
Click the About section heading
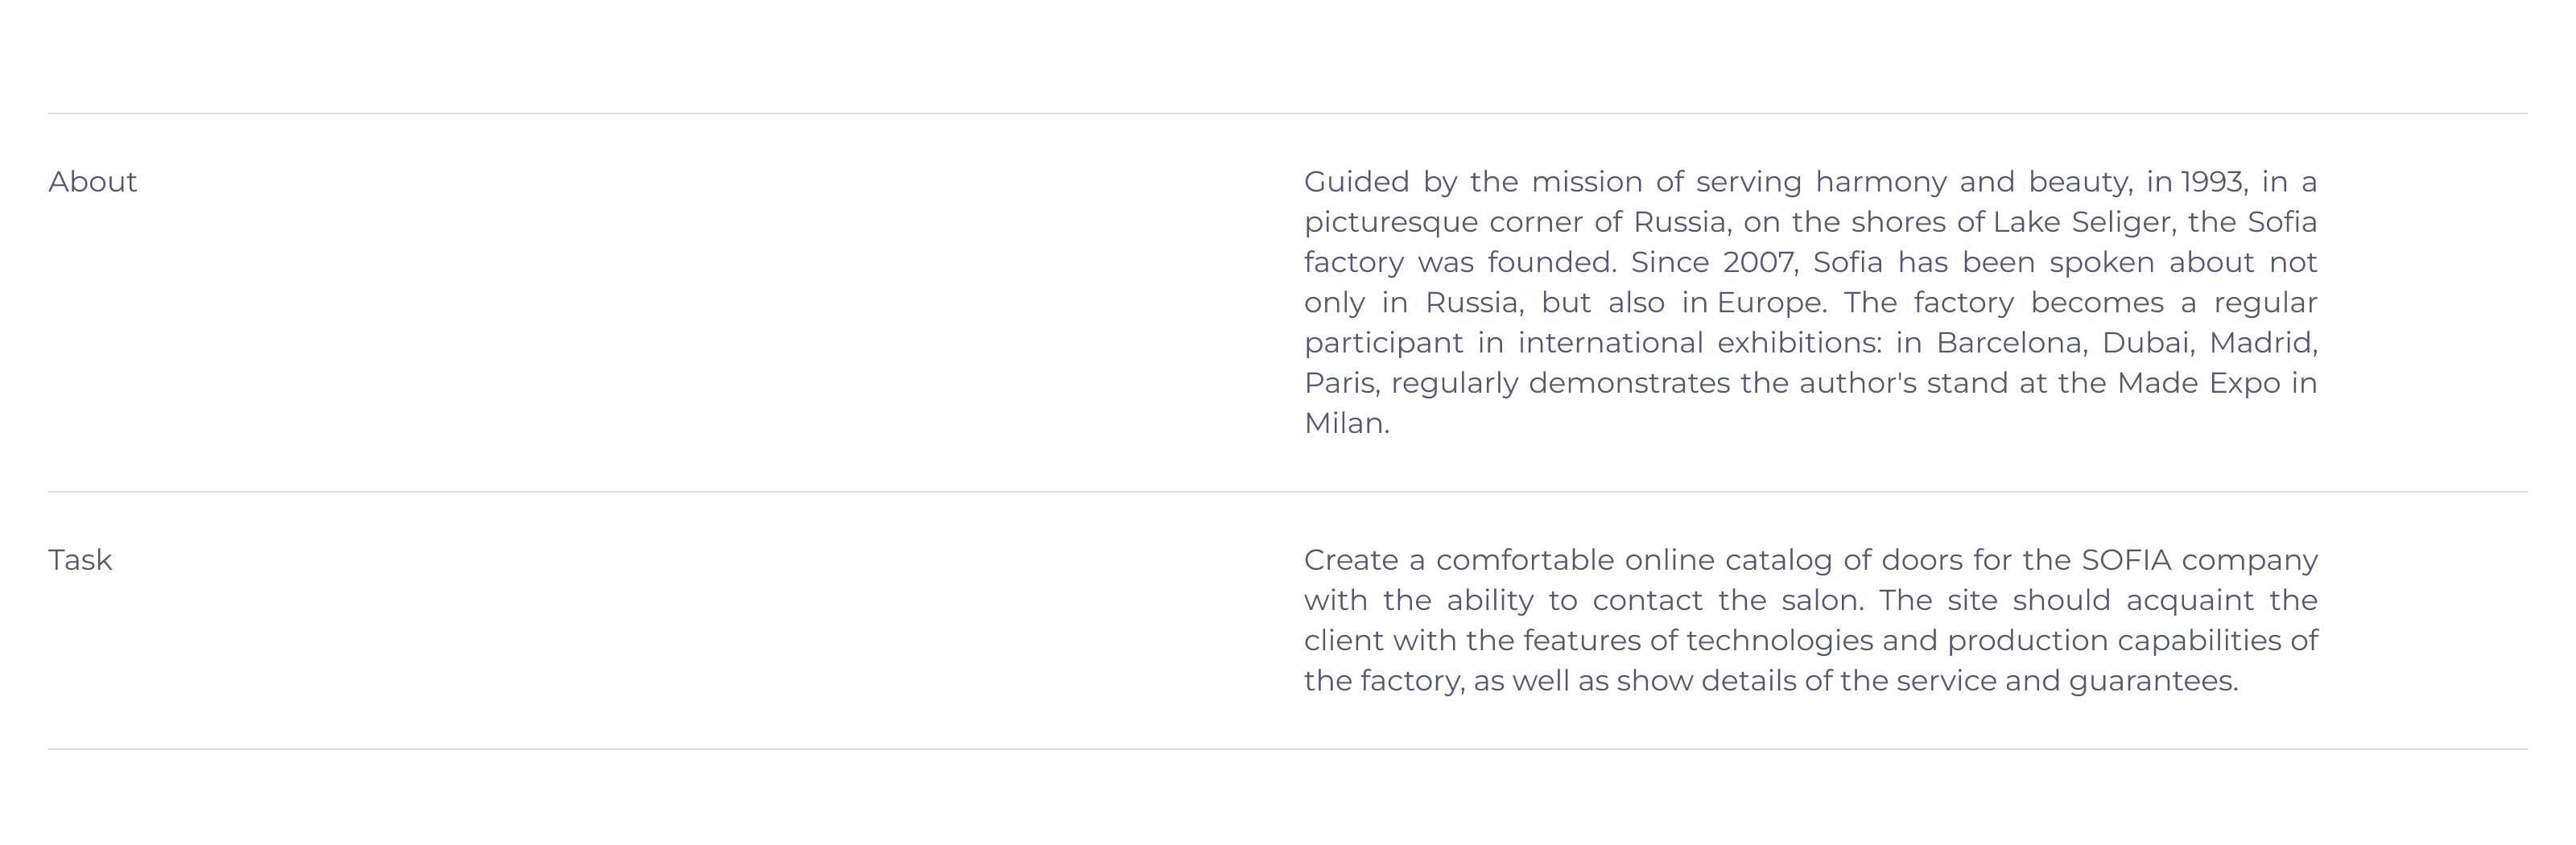[92, 182]
